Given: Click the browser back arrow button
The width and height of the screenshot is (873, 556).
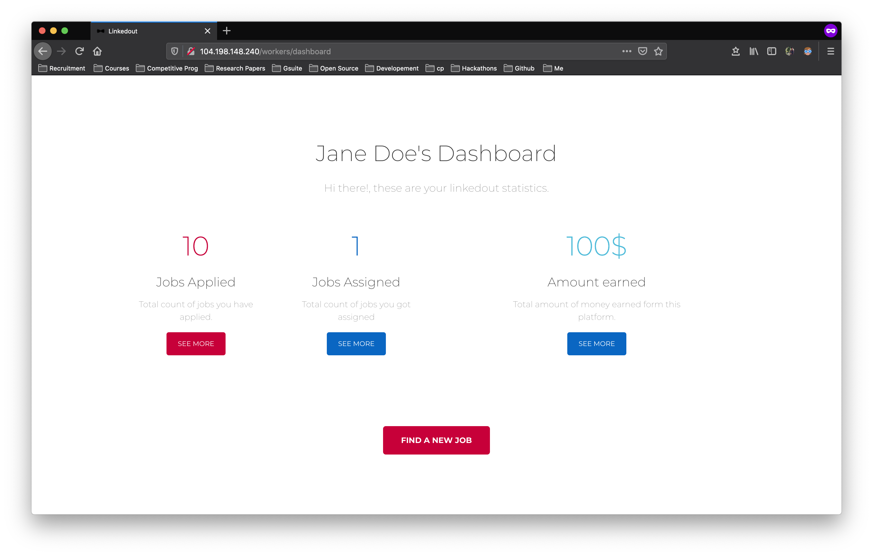Looking at the screenshot, I should click(x=43, y=51).
